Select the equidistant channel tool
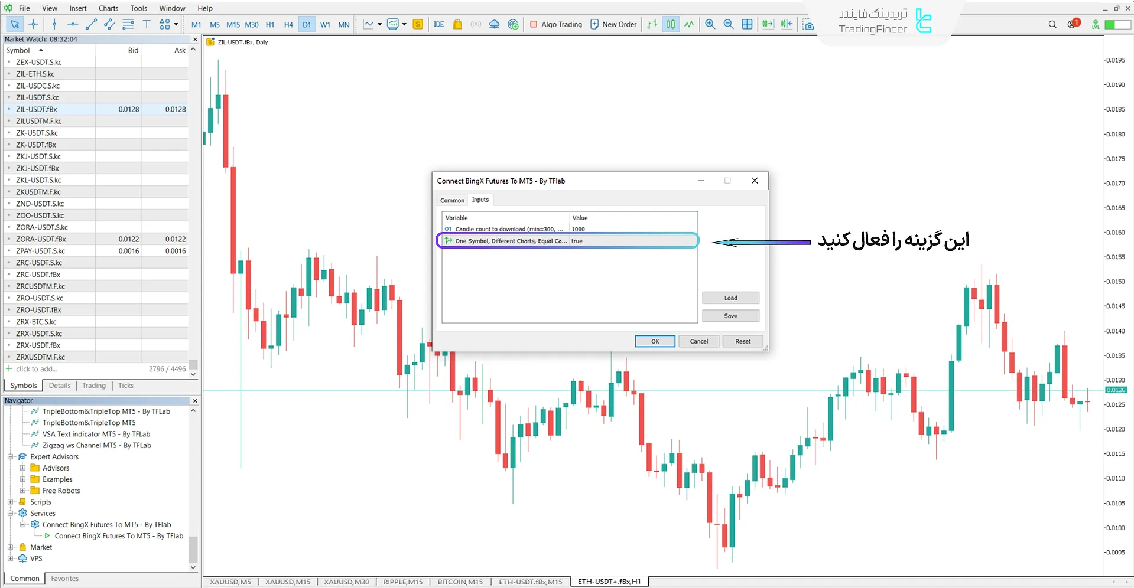 (x=109, y=24)
